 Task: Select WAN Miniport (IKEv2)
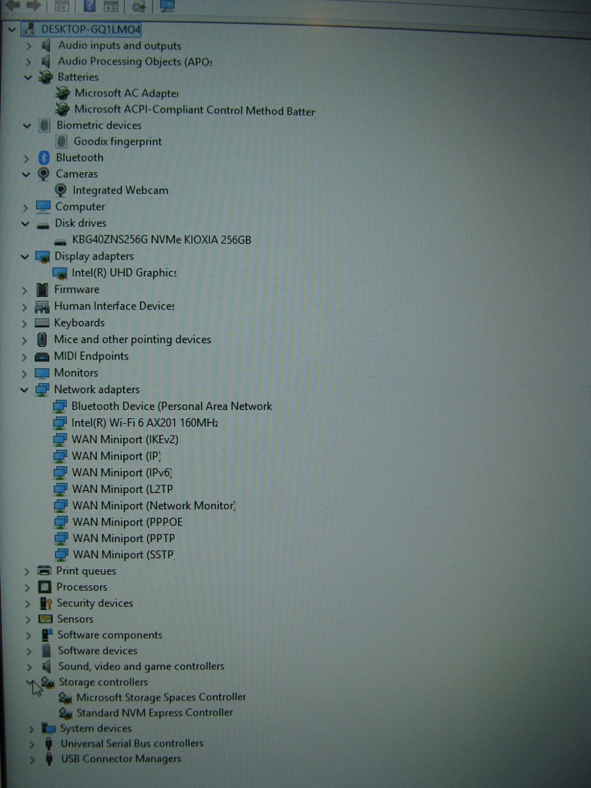(125, 439)
